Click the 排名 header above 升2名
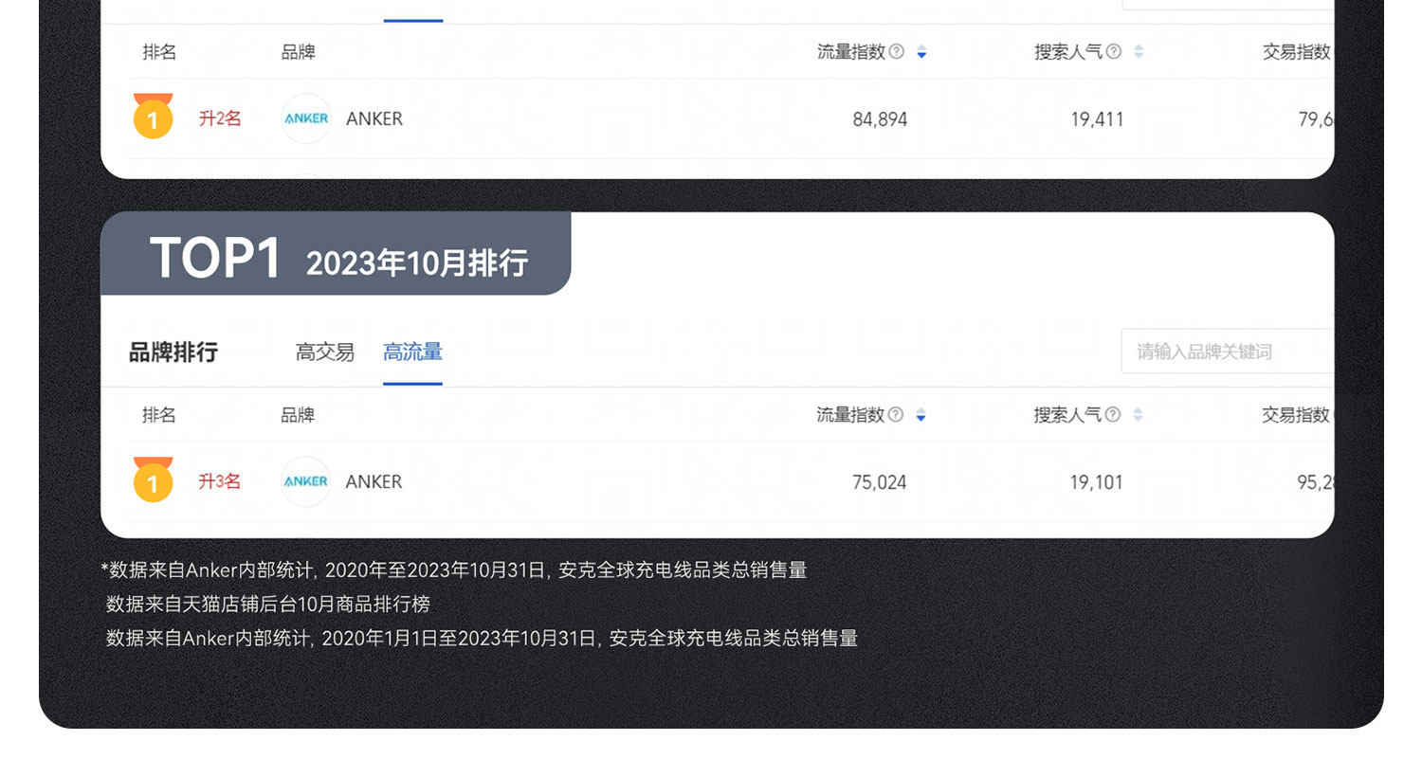This screenshot has height=777, width=1422. [x=159, y=52]
